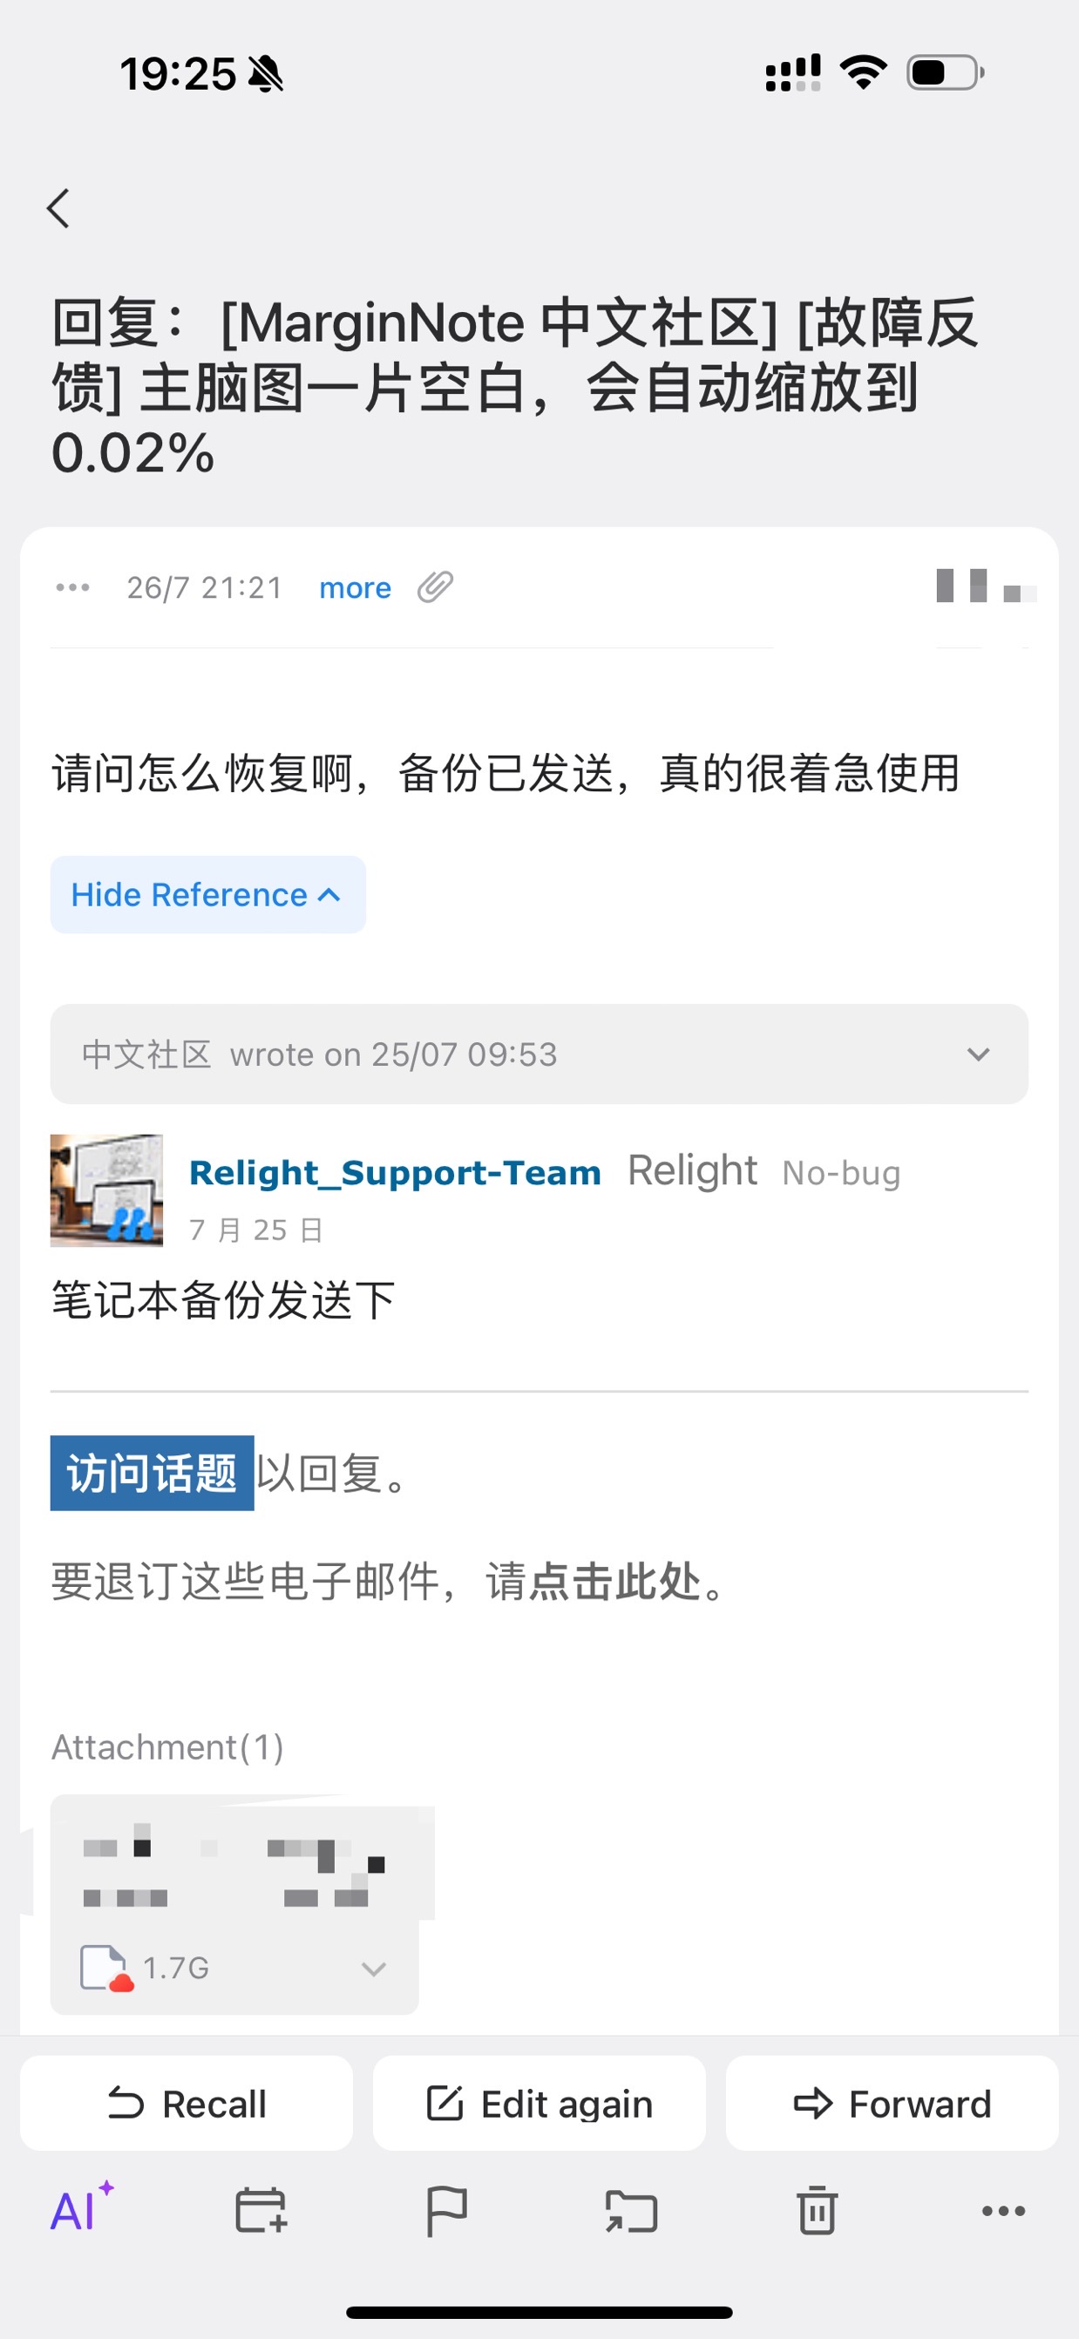
Task: Flag this email with flag icon
Action: tap(447, 2211)
